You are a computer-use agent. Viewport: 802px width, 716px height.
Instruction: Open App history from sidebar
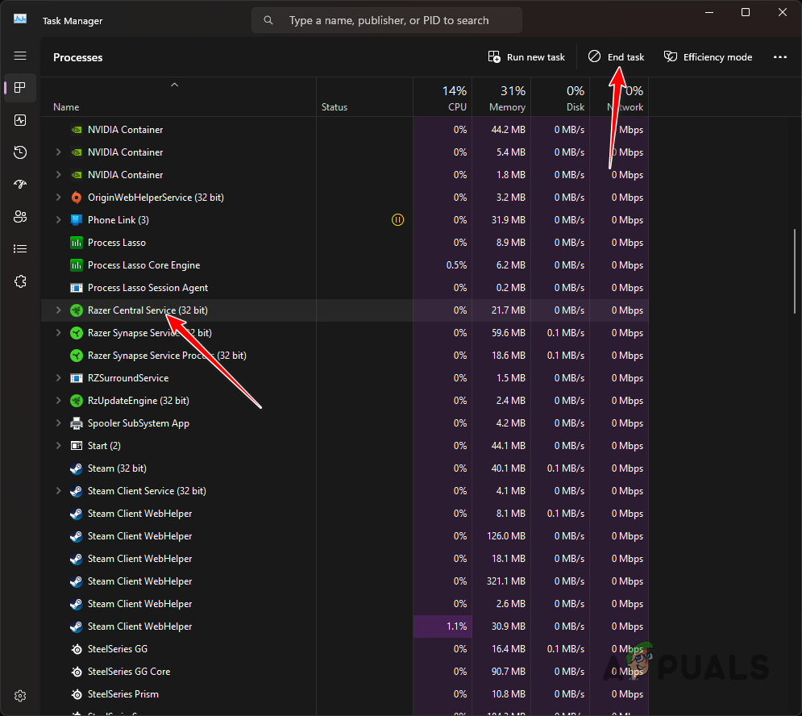pyautogui.click(x=20, y=152)
